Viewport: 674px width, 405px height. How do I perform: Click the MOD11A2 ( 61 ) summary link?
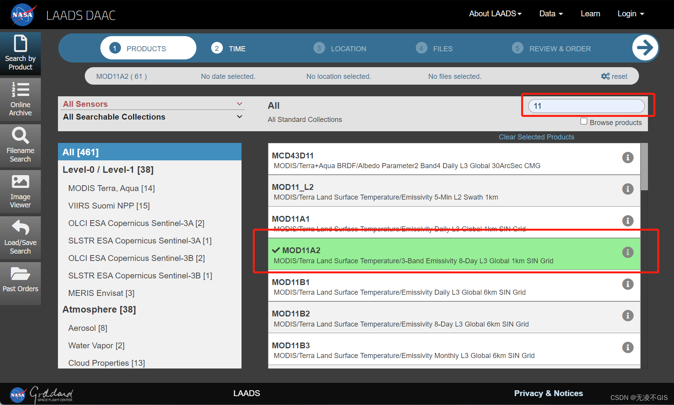(x=121, y=76)
